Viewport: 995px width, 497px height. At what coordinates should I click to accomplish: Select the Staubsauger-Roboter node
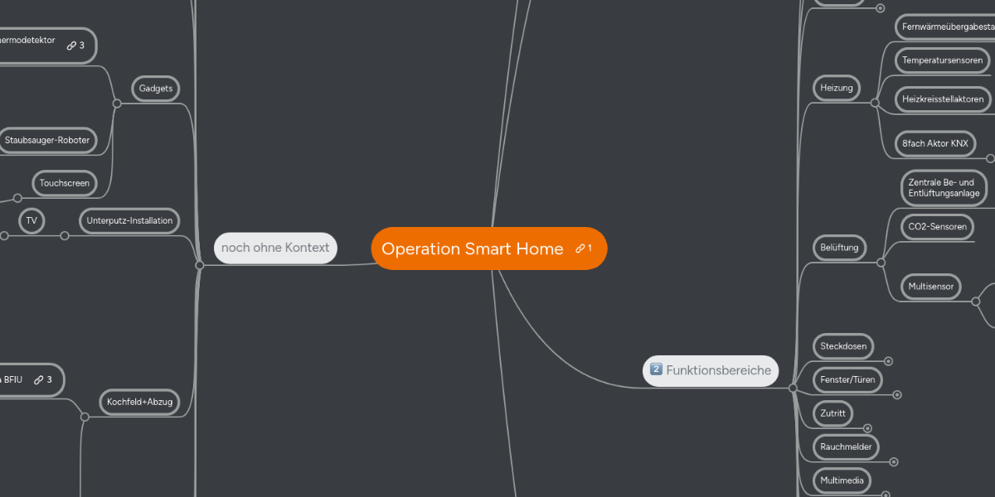[46, 140]
